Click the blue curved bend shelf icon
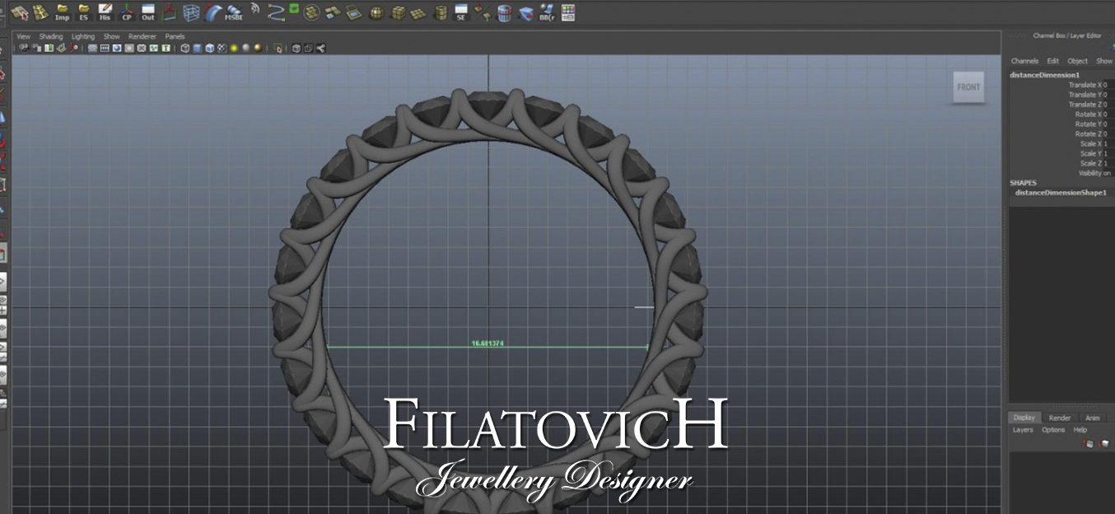1115x514 pixels. tap(212, 13)
